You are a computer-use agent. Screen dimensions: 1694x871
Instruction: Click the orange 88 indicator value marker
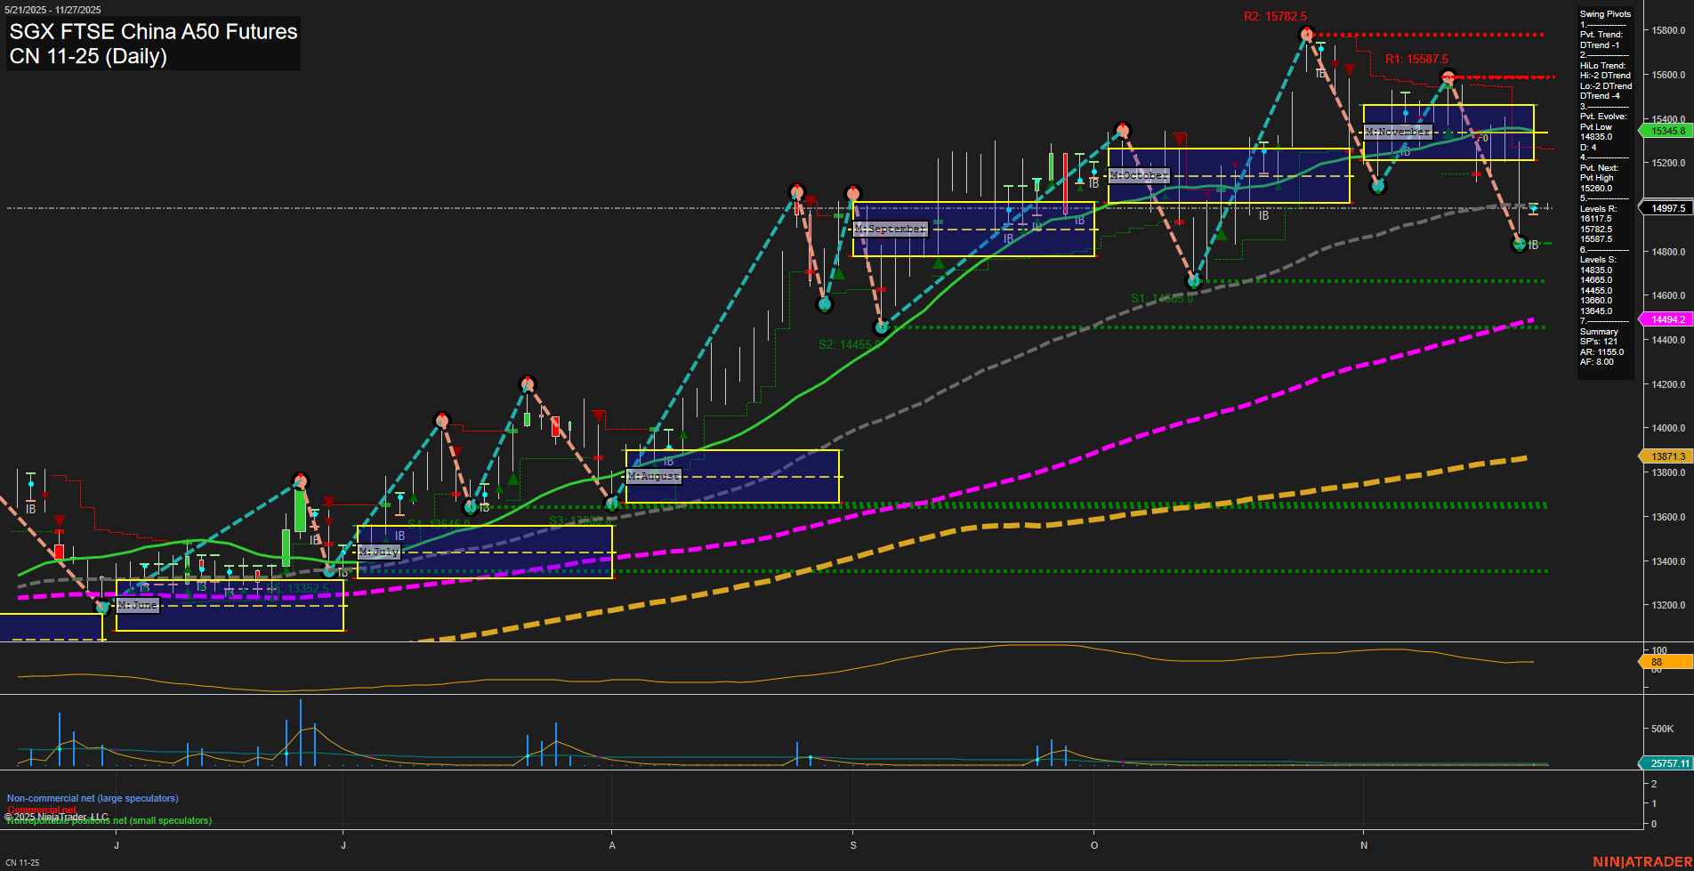tap(1666, 662)
